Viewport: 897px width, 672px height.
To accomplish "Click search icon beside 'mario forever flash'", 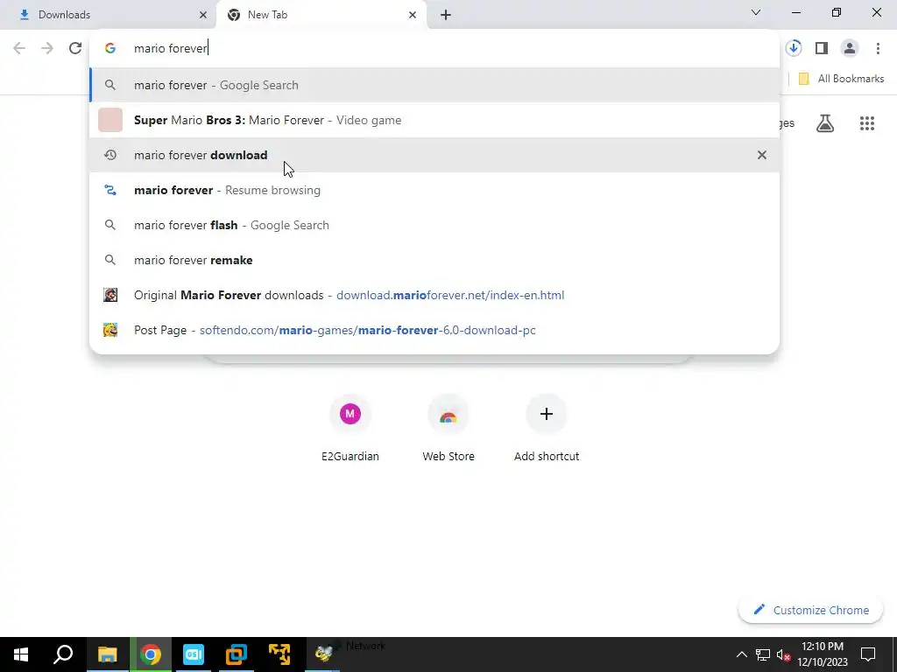I will (110, 225).
